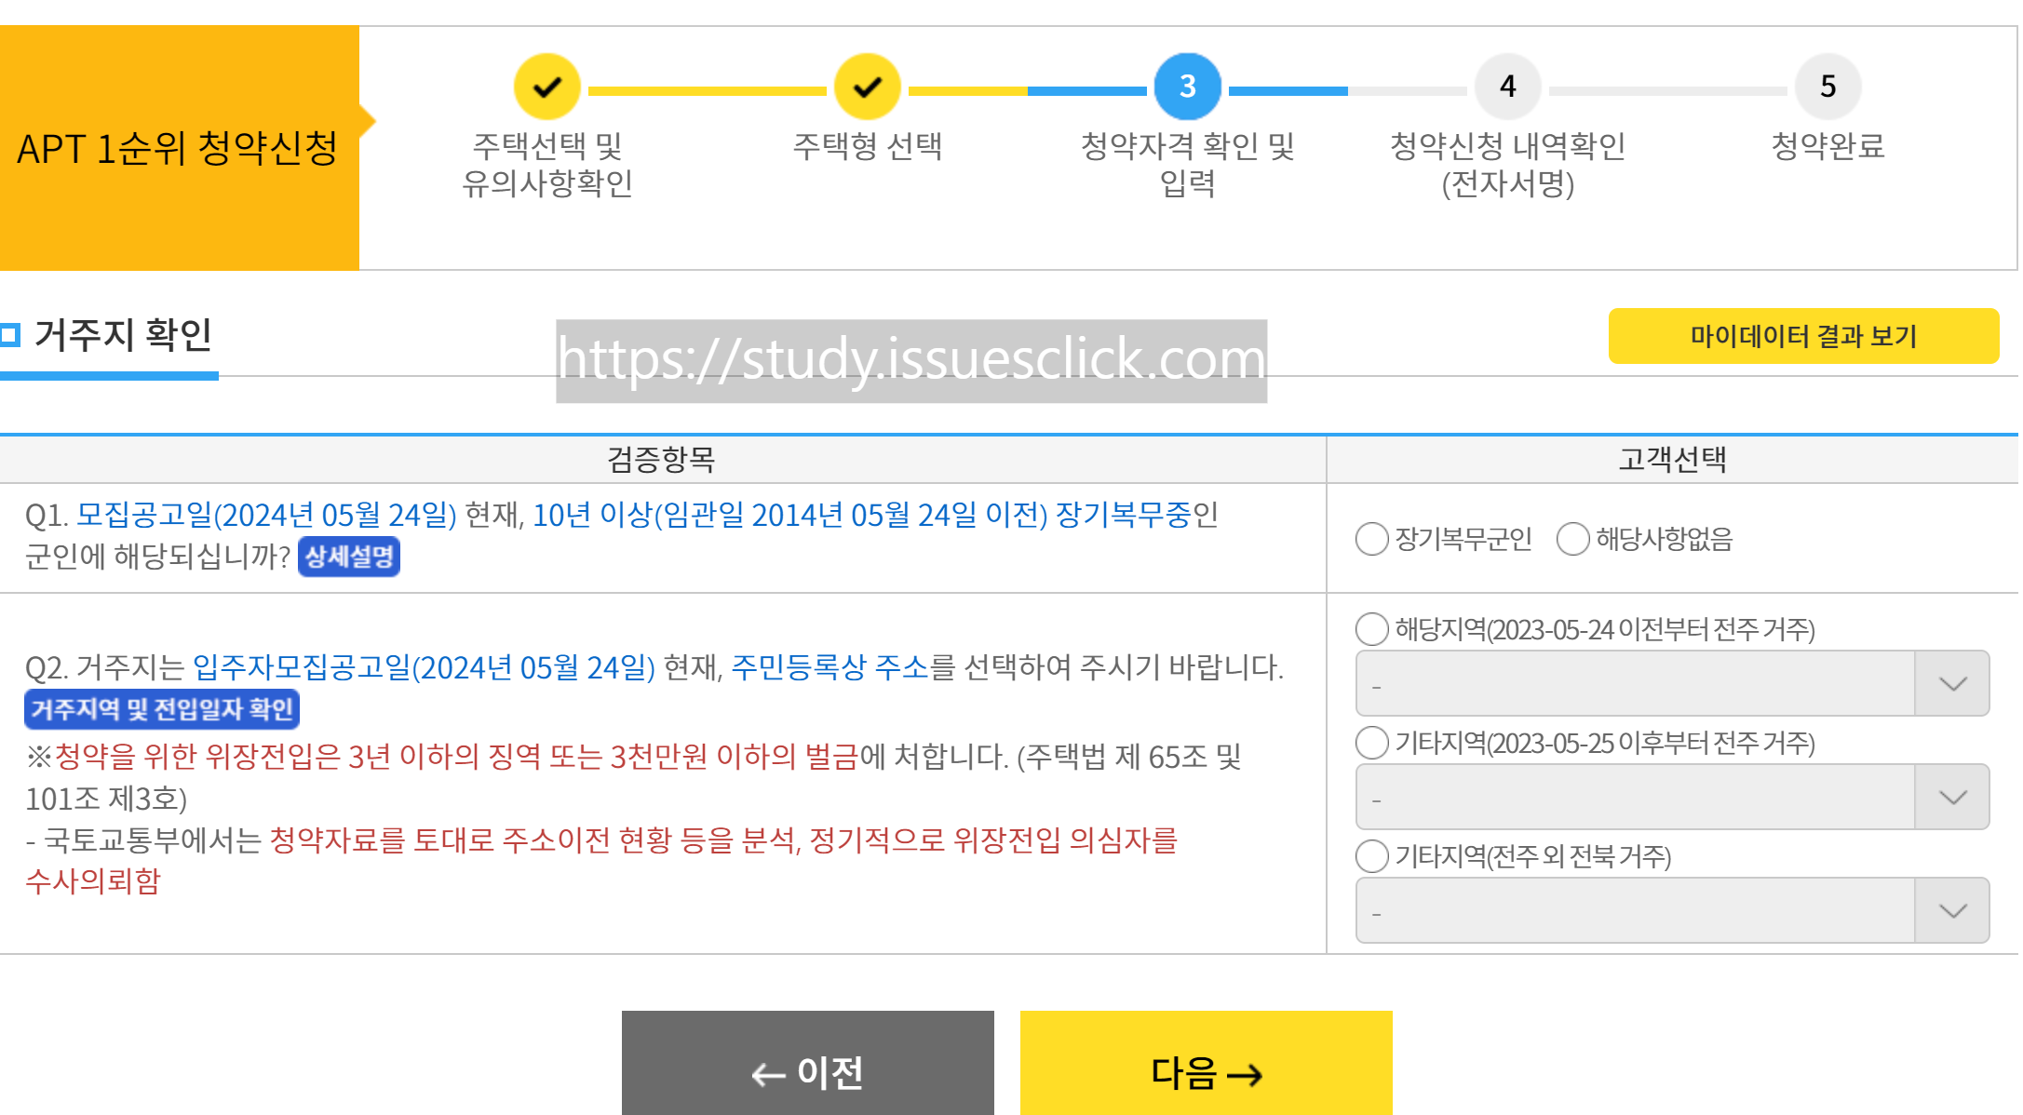Click step 1 checkmark circle 주택선택 및 유의사항확인
2023x1115 pixels.
pos(547,87)
